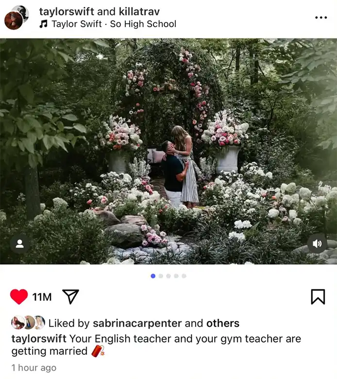This screenshot has height=379, width=337.
Task: Tap the music note icon
Action: click(43, 24)
